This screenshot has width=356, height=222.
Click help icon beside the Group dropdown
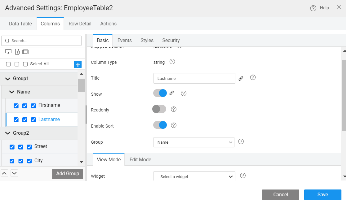(241, 141)
